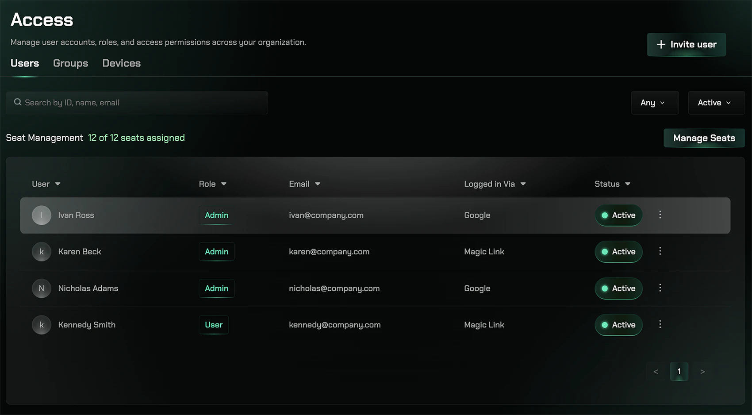Screen dimensions: 752x415
Task: Expand the Role column sort chevron
Action: [224, 184]
